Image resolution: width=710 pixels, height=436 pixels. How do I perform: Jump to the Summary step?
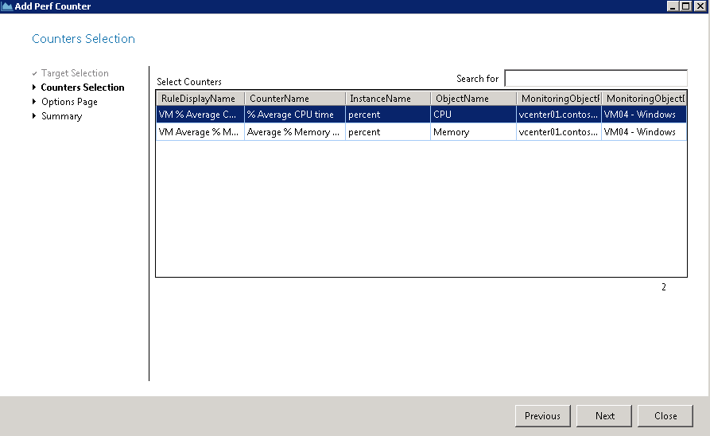[x=61, y=116]
